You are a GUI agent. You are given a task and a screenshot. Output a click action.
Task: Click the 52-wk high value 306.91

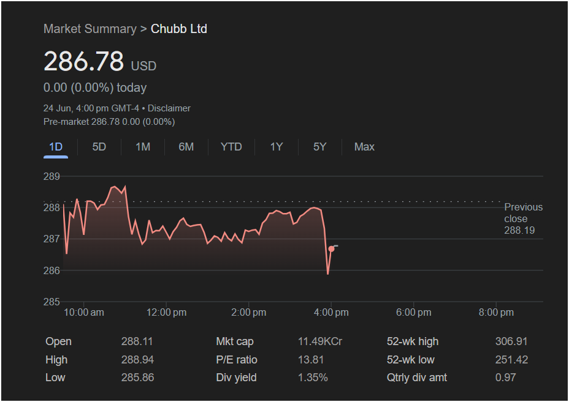(511, 341)
